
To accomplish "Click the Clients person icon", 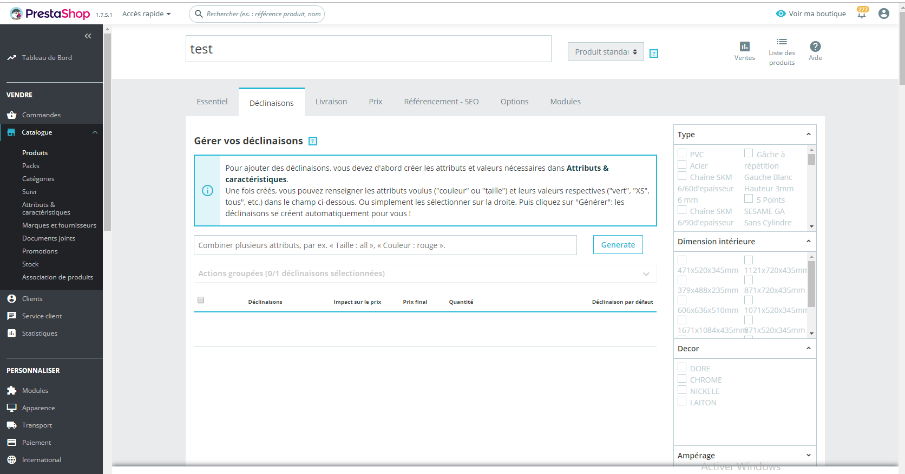I will 11,298.
